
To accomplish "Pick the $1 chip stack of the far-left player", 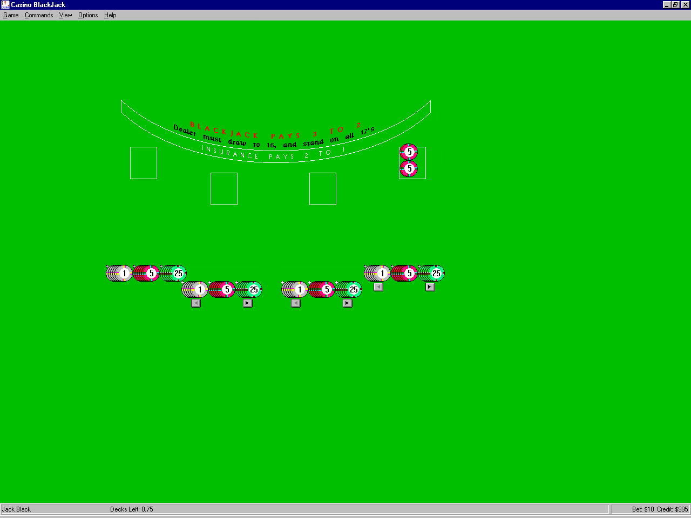I will 119,274.
